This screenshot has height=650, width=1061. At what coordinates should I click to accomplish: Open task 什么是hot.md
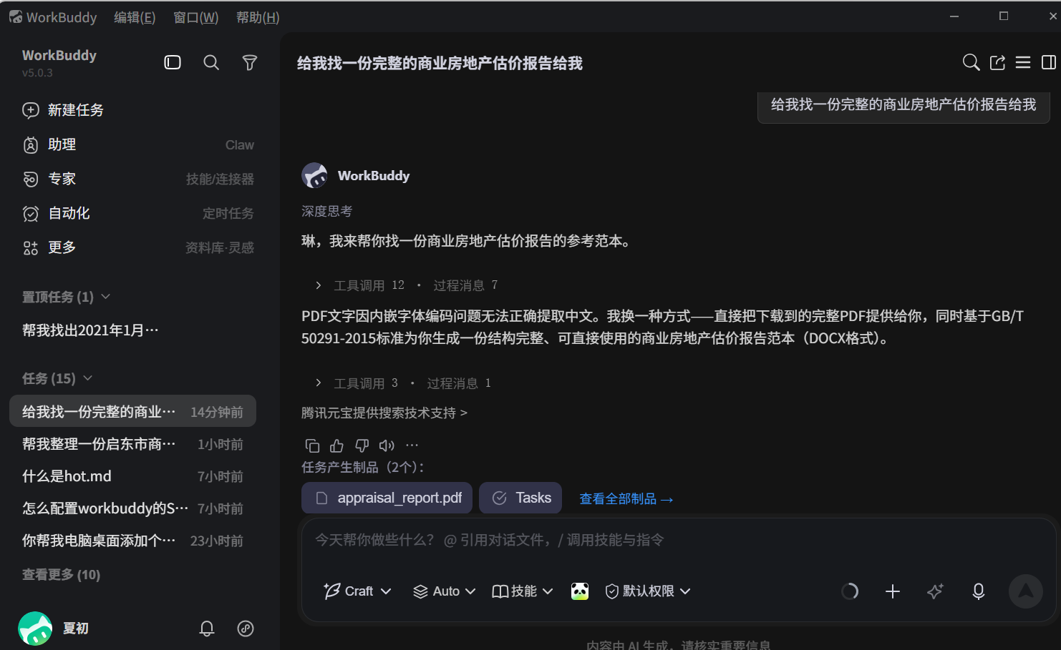pyautogui.click(x=132, y=476)
